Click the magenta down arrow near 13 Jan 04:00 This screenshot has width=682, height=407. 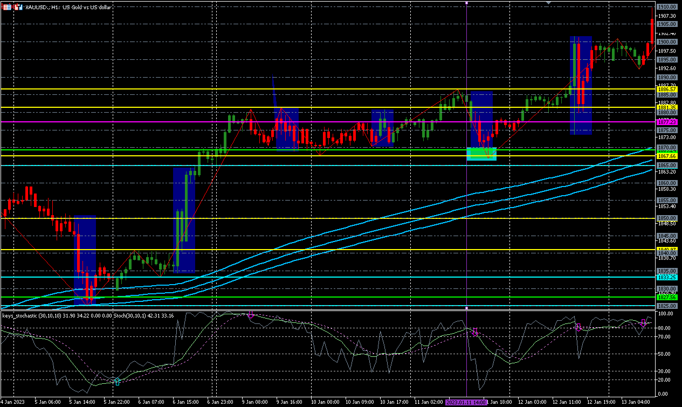click(643, 323)
